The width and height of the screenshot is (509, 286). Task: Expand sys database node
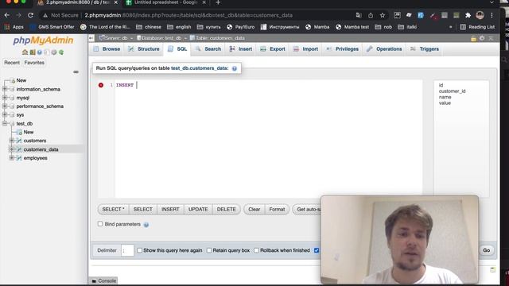[x=5, y=114]
